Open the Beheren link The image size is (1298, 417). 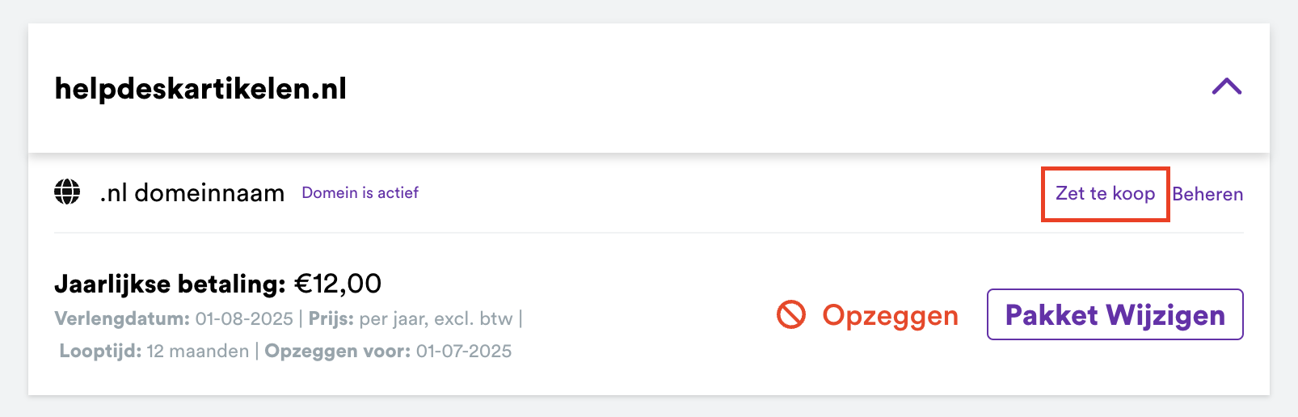click(1207, 194)
